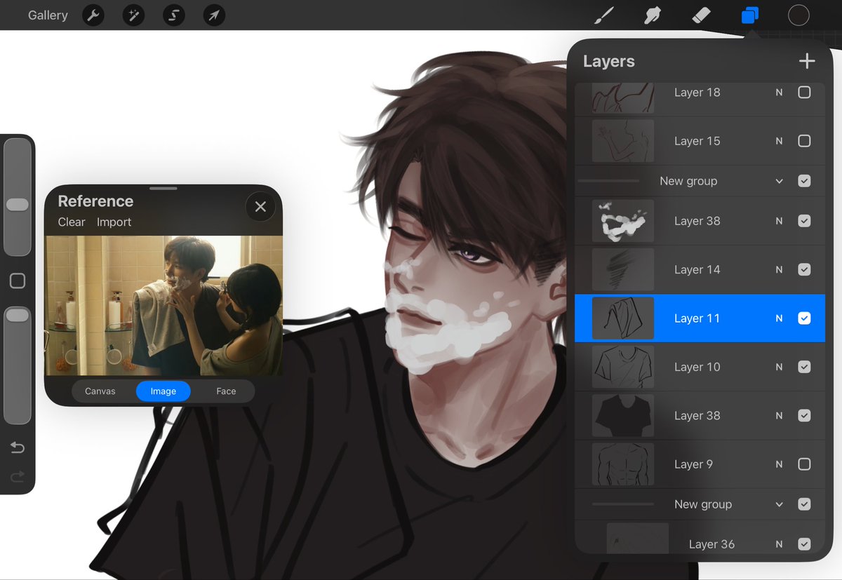
Task: Tap Layer 14 hatching thumbnail
Action: point(623,269)
